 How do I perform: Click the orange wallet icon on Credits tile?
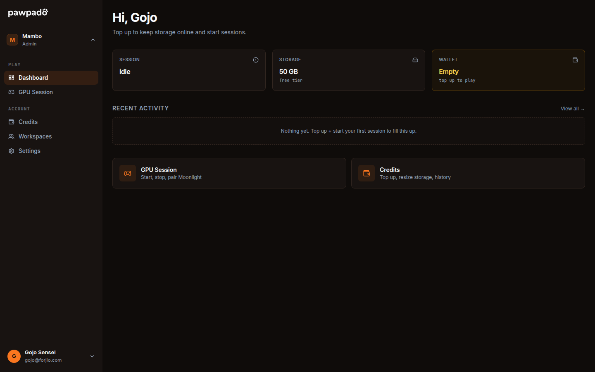pos(367,173)
